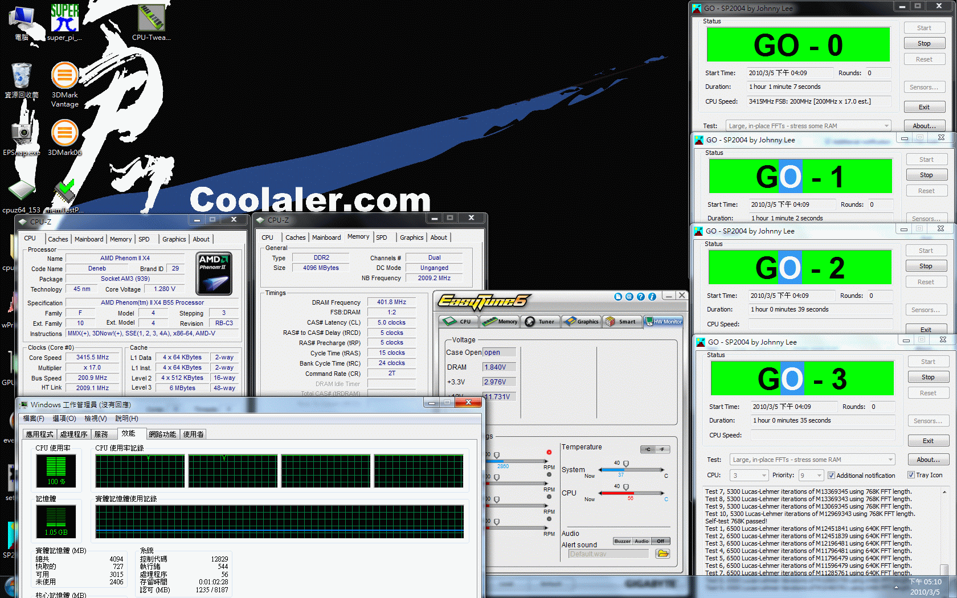Set alert sound mode to Buzzer
The height and width of the screenshot is (598, 957).
[623, 541]
